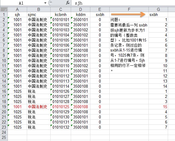Click 3500108 cell in row 8
175x141 pixels.
click(80, 50)
